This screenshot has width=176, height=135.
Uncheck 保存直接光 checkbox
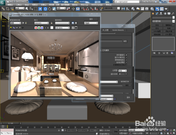126,55
